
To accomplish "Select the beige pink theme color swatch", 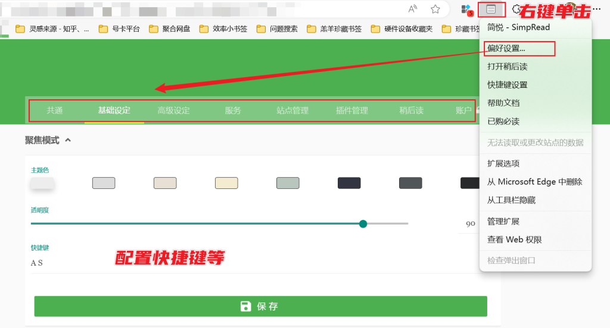I will 165,183.
